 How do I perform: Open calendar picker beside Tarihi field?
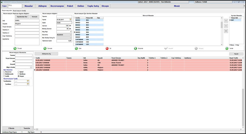click(71, 19)
